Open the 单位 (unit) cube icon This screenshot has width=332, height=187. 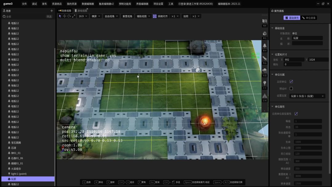point(265,34)
